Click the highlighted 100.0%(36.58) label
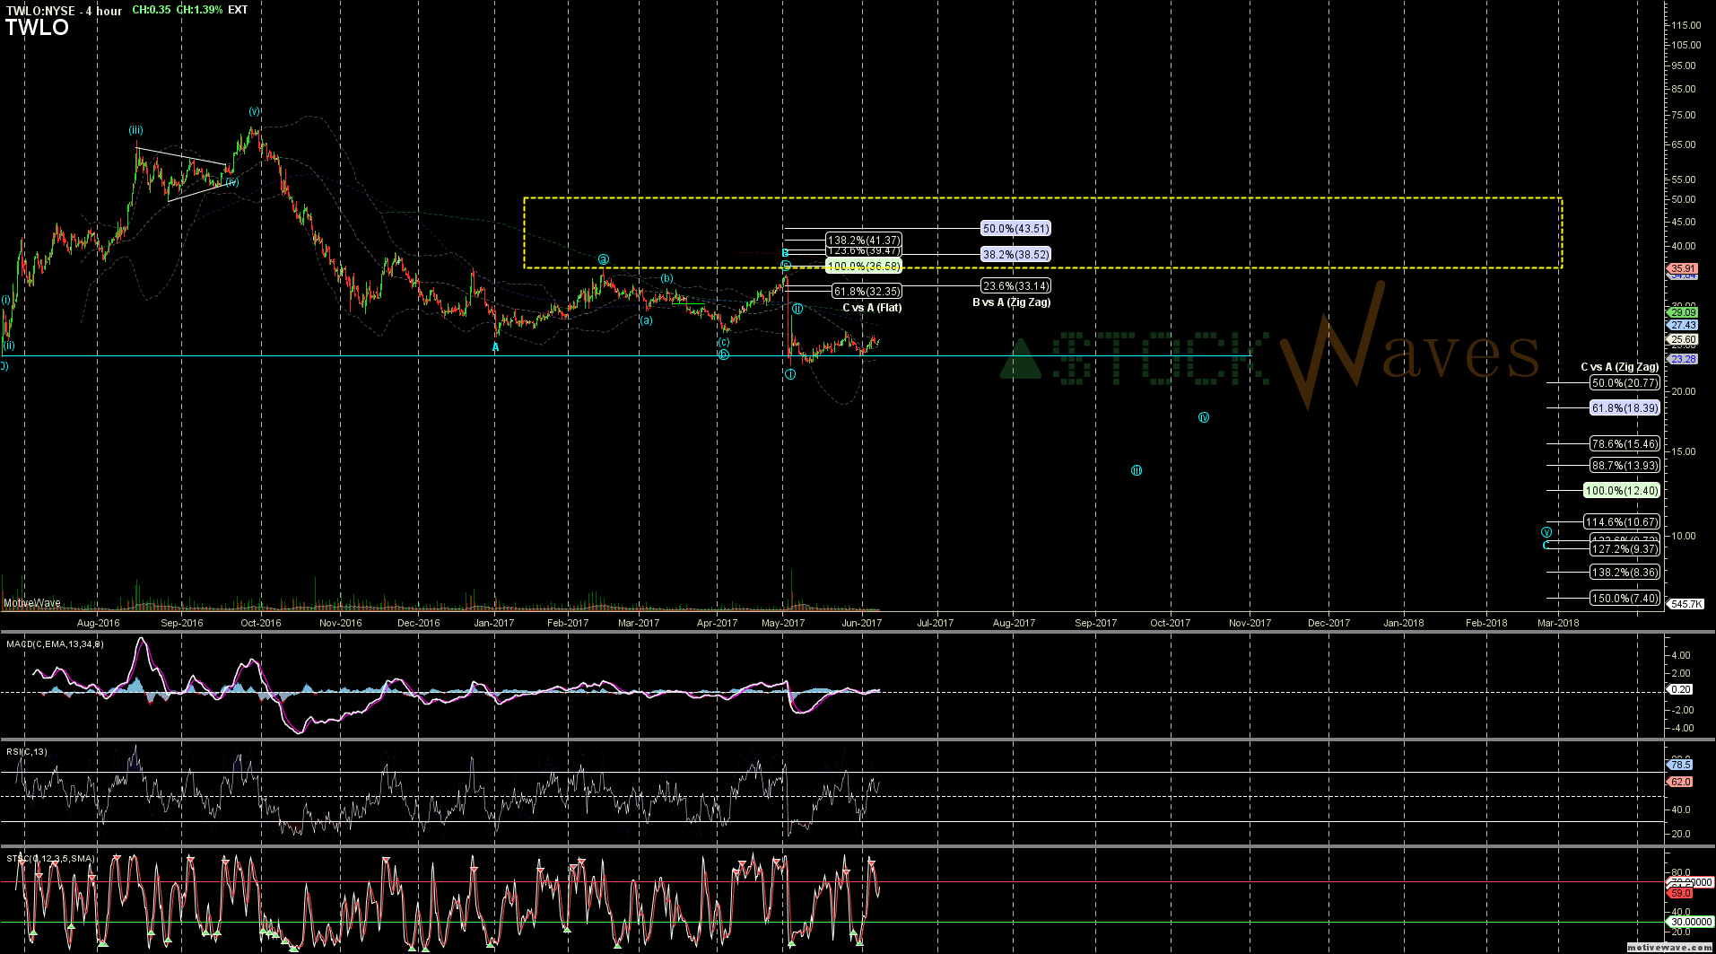Screen dimensions: 1716x954 click(864, 267)
